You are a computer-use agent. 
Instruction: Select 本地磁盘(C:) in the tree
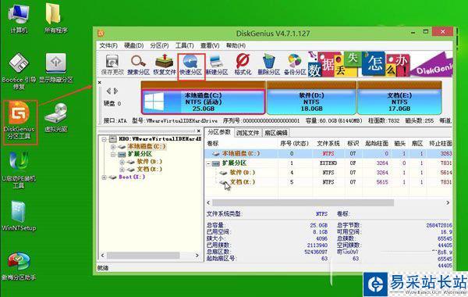click(147, 147)
